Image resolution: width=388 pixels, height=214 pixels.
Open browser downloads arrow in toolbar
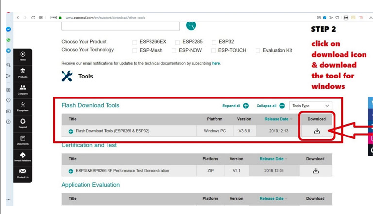click(371, 17)
